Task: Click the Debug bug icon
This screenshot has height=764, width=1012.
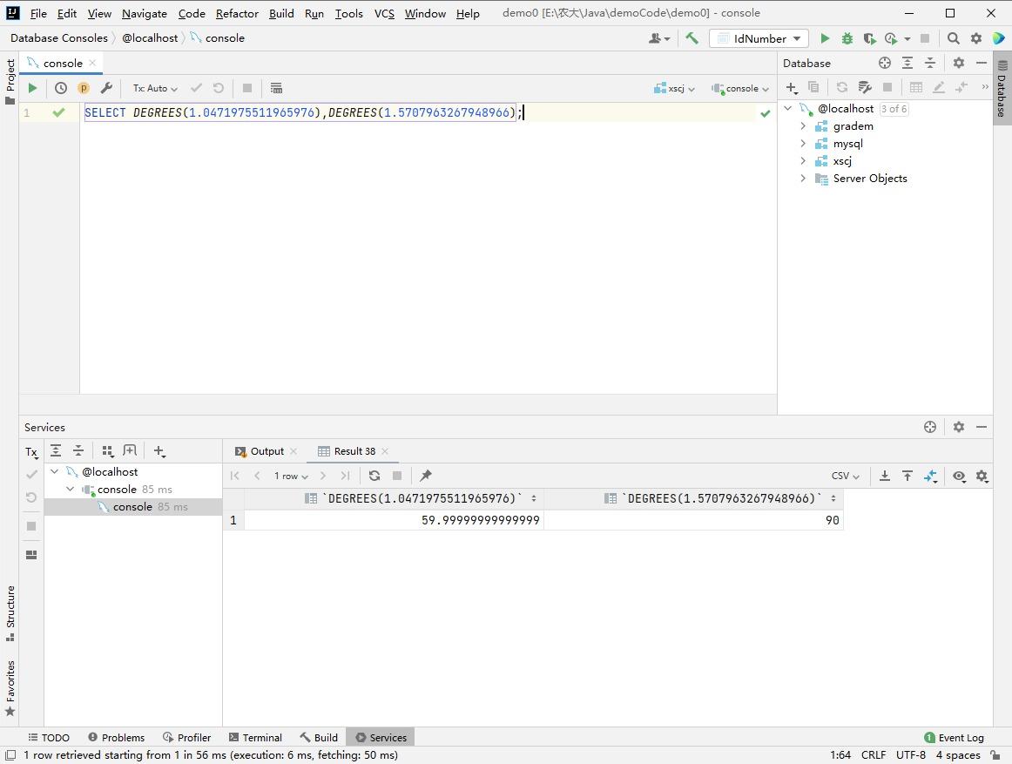Action: [x=847, y=38]
